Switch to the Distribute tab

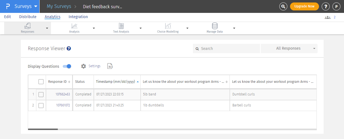pyautogui.click(x=28, y=17)
